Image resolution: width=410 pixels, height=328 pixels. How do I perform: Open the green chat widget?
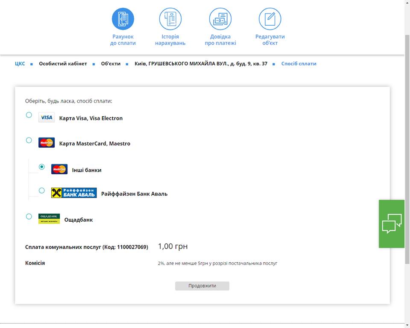[392, 224]
